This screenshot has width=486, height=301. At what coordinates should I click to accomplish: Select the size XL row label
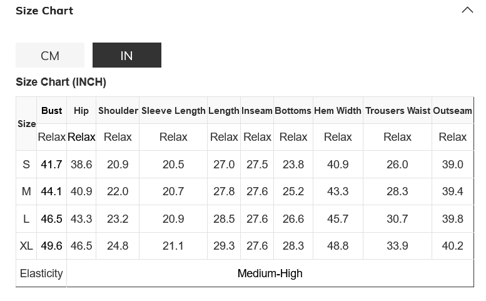coord(26,246)
